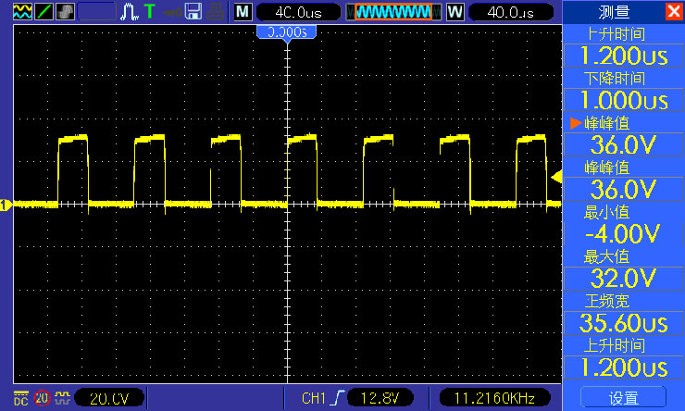
Task: Click the M main timebase icon
Action: tap(243, 12)
